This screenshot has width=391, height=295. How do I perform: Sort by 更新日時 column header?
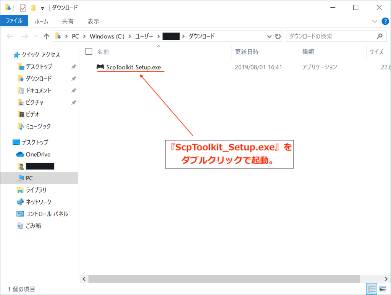pos(247,52)
